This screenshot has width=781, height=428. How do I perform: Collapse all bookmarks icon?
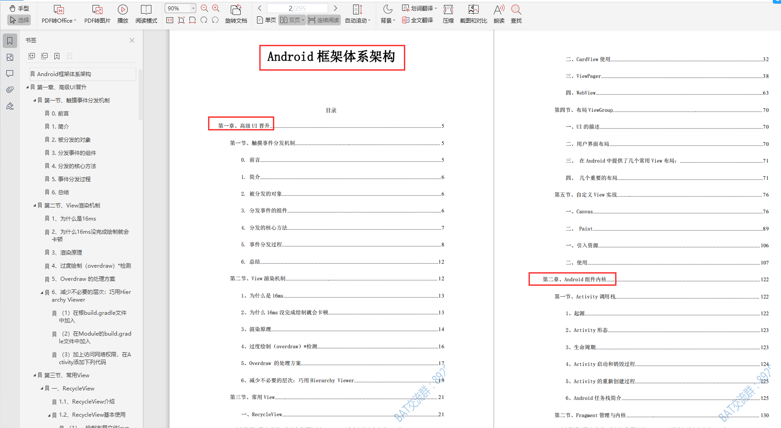[x=44, y=56]
